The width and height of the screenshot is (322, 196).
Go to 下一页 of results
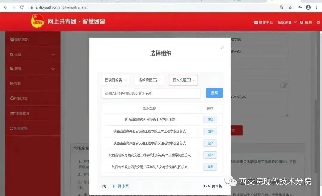click(x=116, y=186)
